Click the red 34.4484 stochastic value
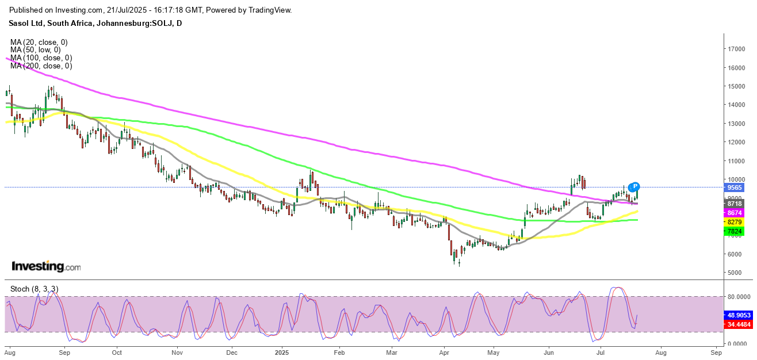This screenshot has width=757, height=360. click(x=738, y=324)
